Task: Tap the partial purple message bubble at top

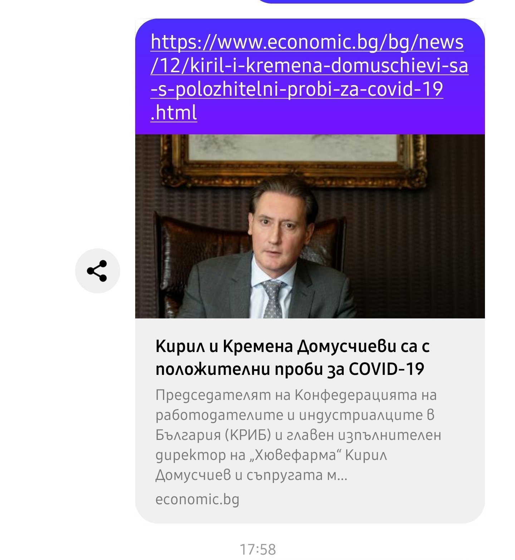Action: (367, 2)
